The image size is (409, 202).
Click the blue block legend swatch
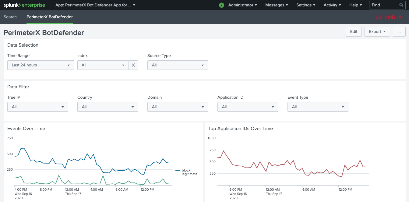[178, 171]
